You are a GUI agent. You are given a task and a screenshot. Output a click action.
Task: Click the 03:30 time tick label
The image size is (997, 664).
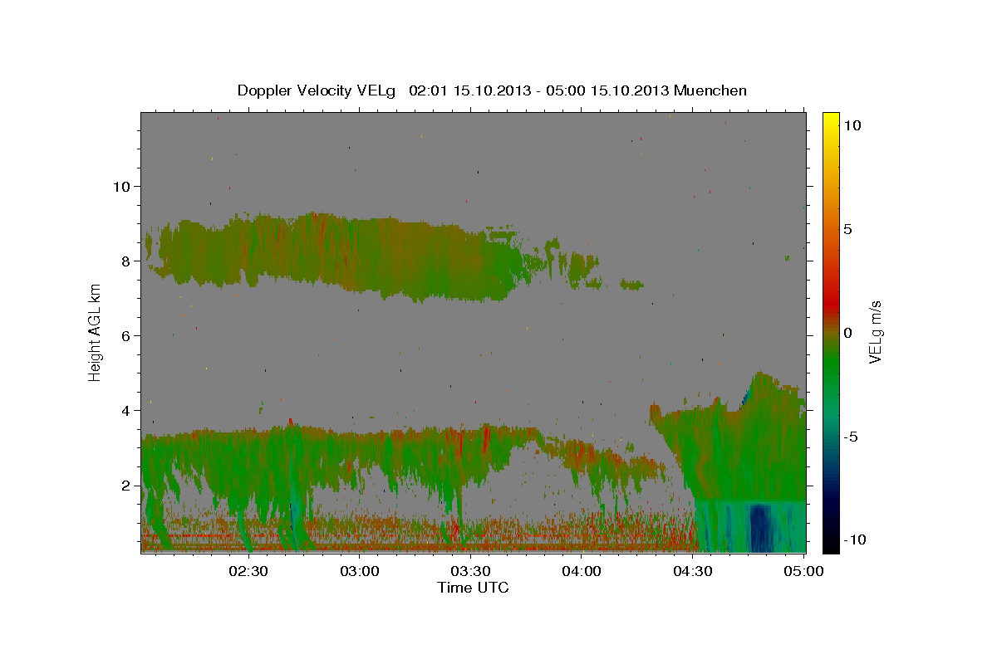[x=471, y=571]
